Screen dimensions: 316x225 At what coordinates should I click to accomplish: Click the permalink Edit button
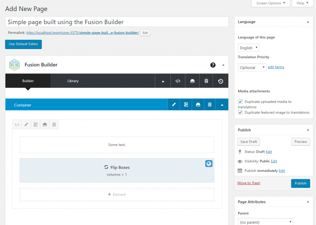click(145, 33)
